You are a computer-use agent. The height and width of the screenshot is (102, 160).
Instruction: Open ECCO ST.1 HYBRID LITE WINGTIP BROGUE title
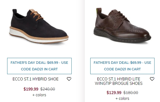(x=119, y=81)
